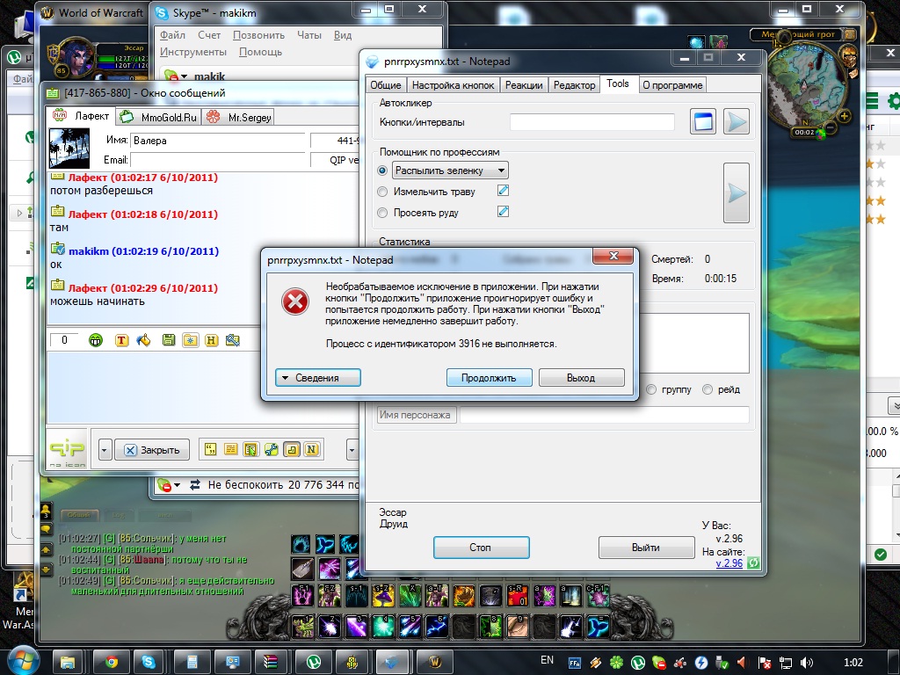Open the Skype Инструменты menu
Screen dimensions: 900x675
pyautogui.click(x=193, y=52)
